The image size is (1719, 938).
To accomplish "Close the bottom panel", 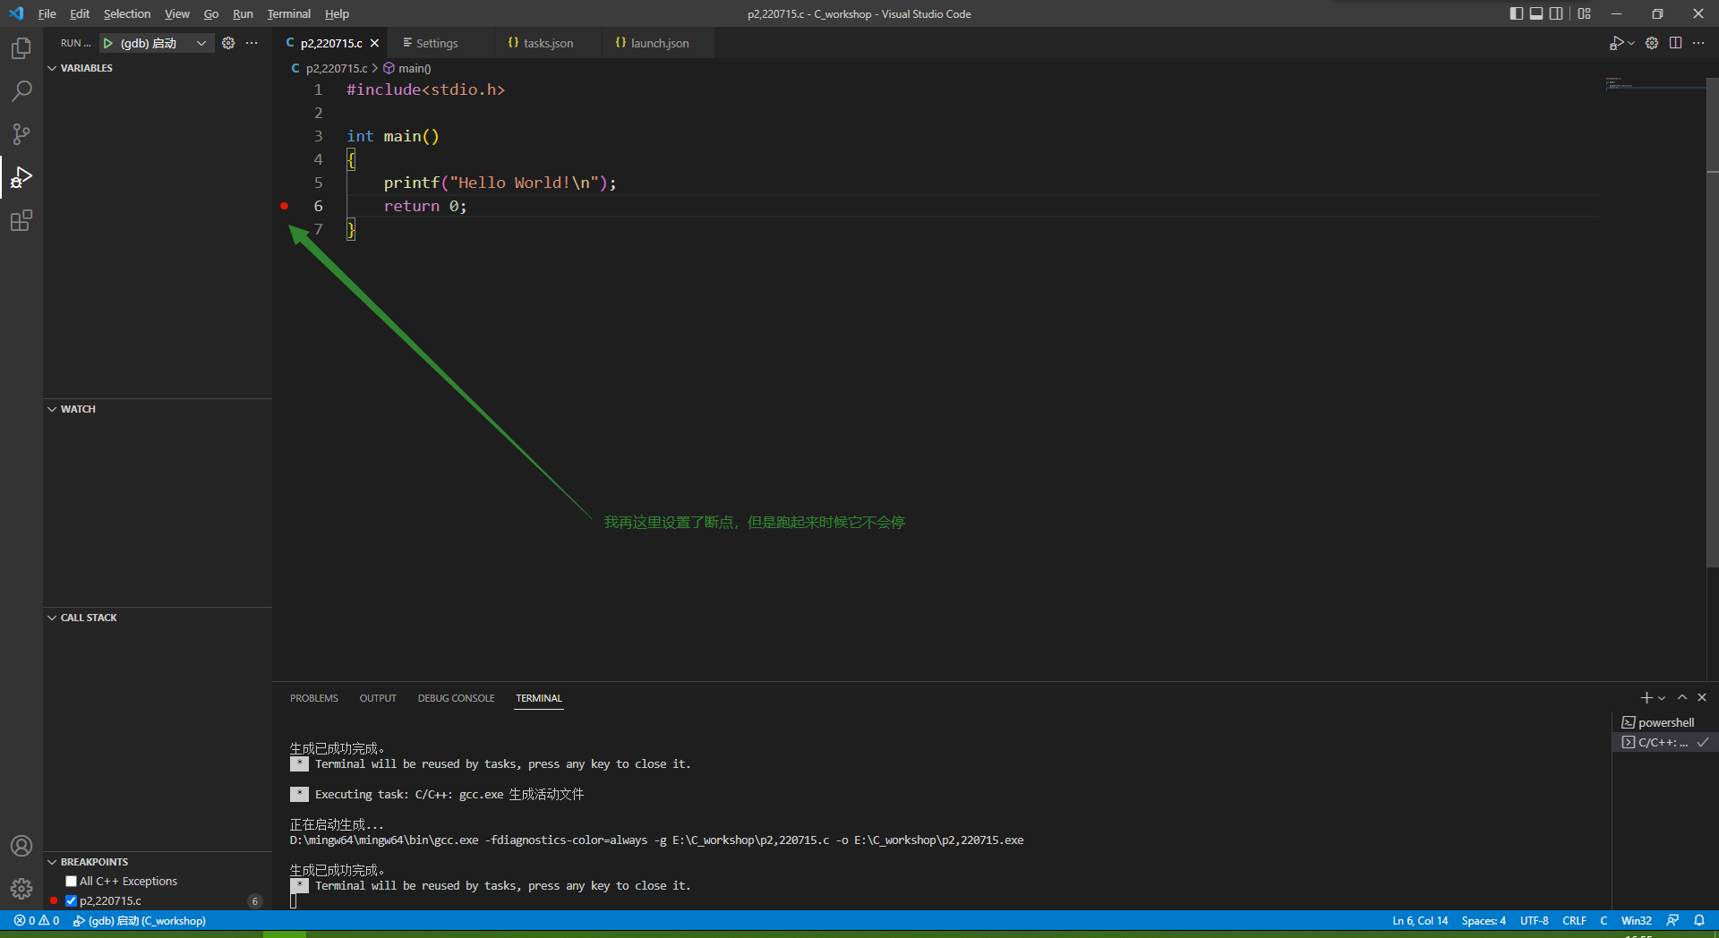I will 1702,697.
